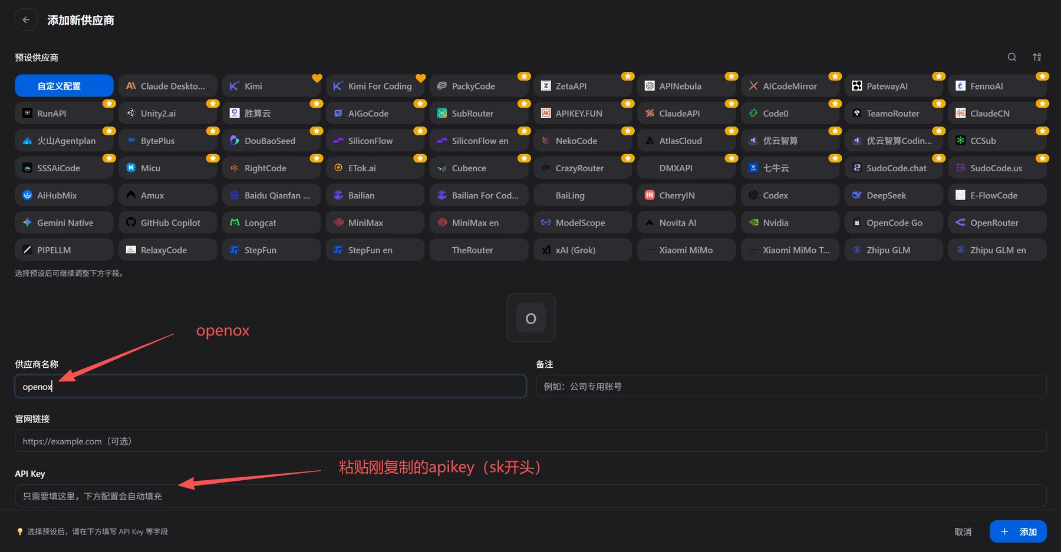Select the 自定义配置 preset

pyautogui.click(x=64, y=86)
